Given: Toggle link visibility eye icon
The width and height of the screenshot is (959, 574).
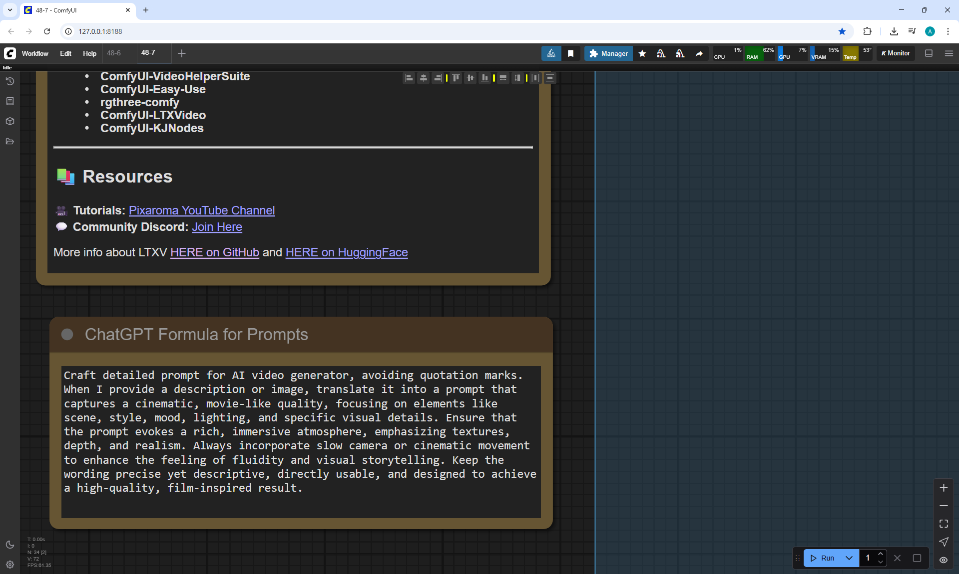Looking at the screenshot, I should click(x=944, y=560).
